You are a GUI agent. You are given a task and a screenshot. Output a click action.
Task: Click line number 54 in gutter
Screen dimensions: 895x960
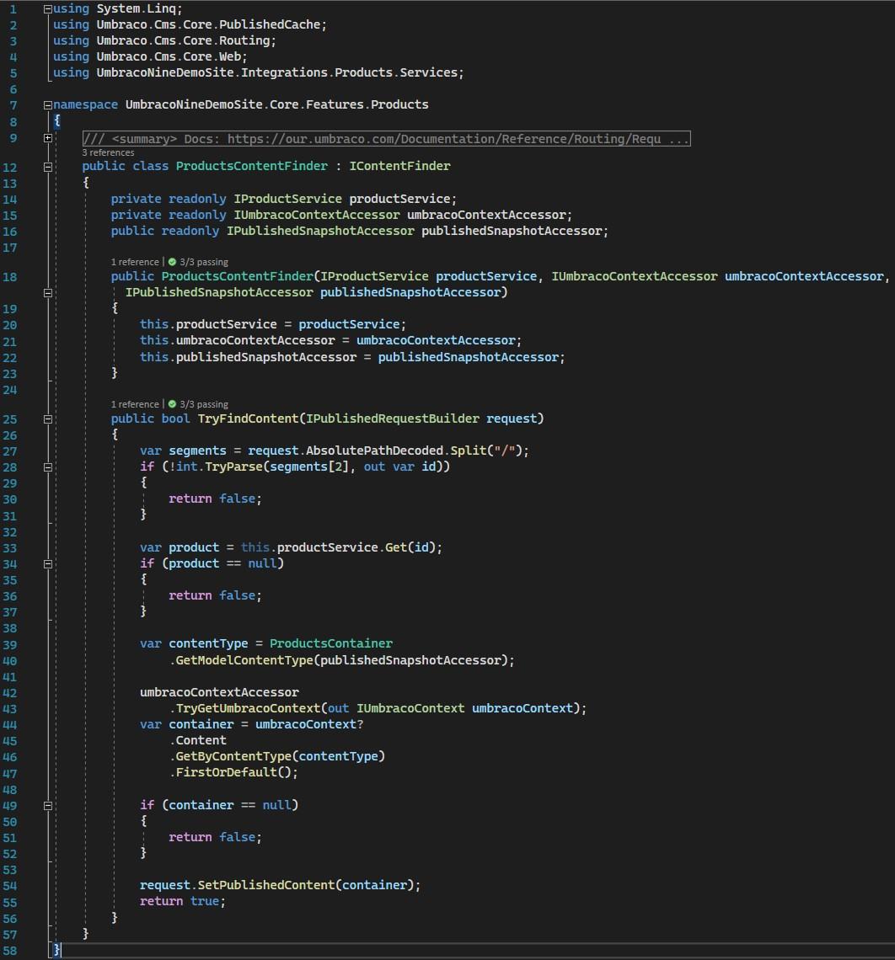coord(10,886)
